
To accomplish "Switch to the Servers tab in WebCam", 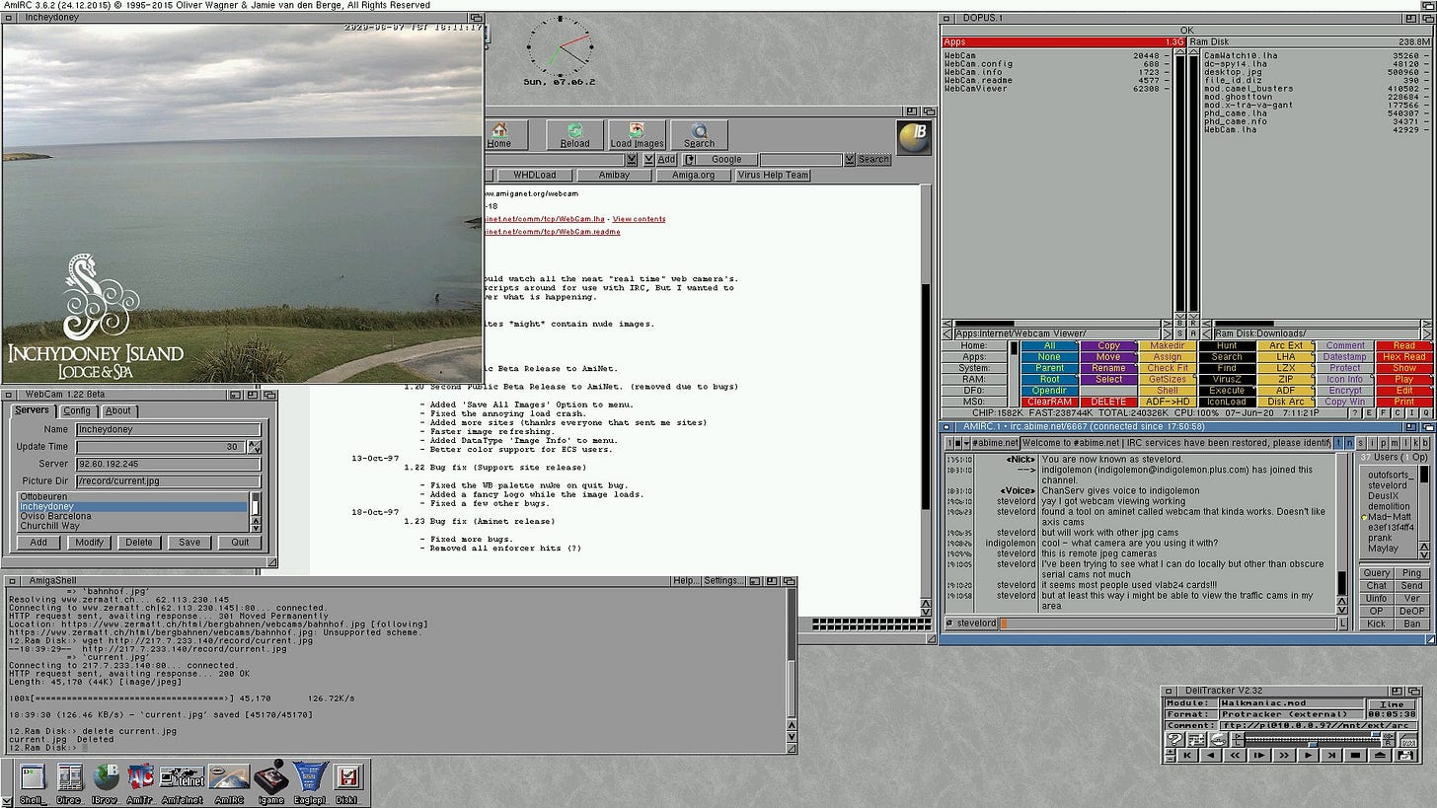I will 33,410.
